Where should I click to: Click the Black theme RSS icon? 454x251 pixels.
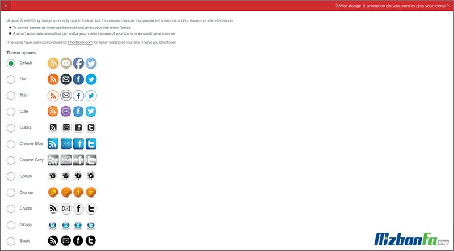tap(53, 240)
